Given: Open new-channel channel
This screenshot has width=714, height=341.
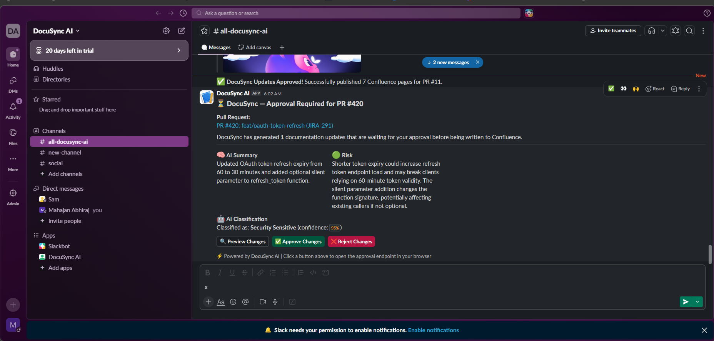Looking at the screenshot, I should pyautogui.click(x=109, y=152).
